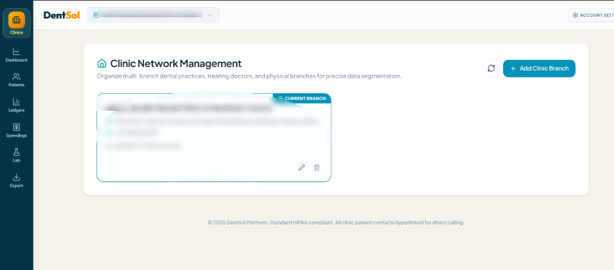Open the Ledgers section
Screen dimensions: 614x270
point(16,105)
